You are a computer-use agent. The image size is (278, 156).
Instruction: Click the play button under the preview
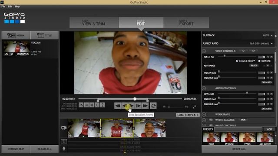coord(131,106)
